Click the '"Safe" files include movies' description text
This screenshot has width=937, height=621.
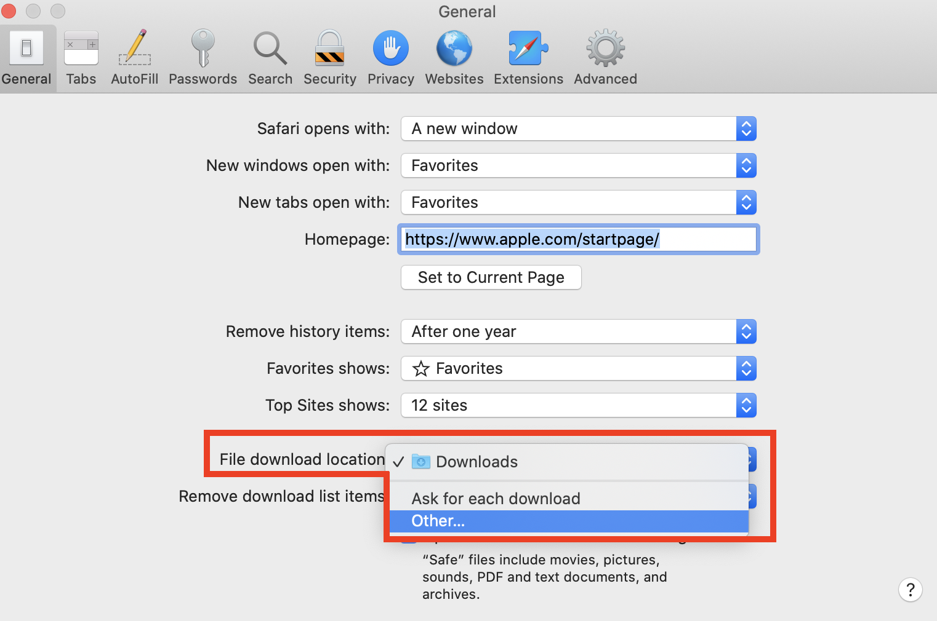[x=545, y=577]
